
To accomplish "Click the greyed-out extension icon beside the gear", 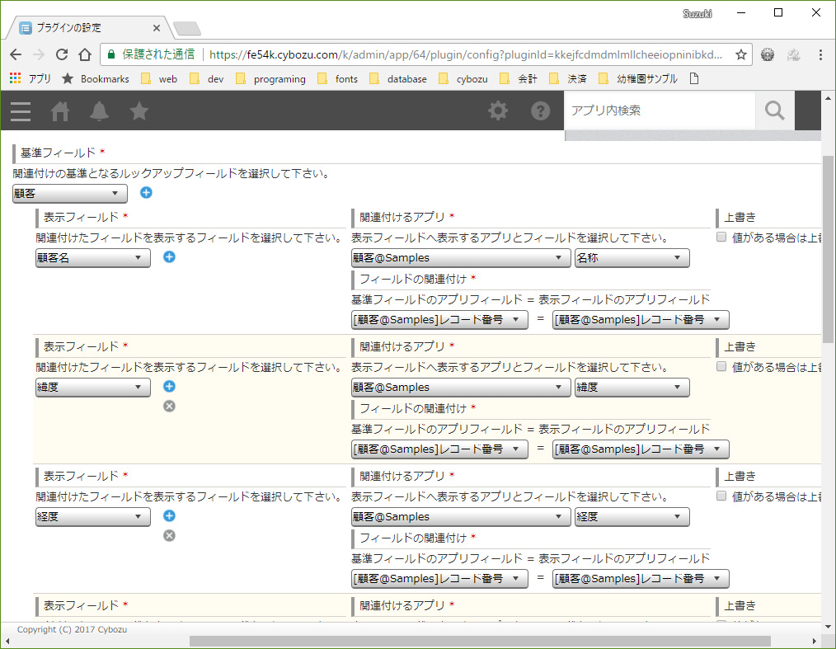I will click(x=793, y=54).
